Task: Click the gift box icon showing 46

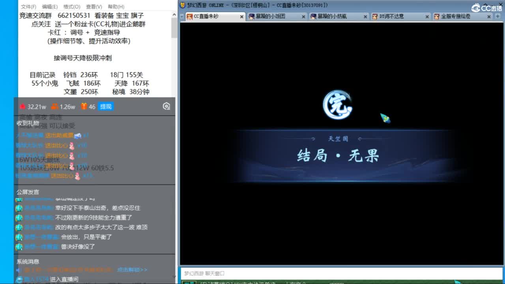Action: pos(84,106)
